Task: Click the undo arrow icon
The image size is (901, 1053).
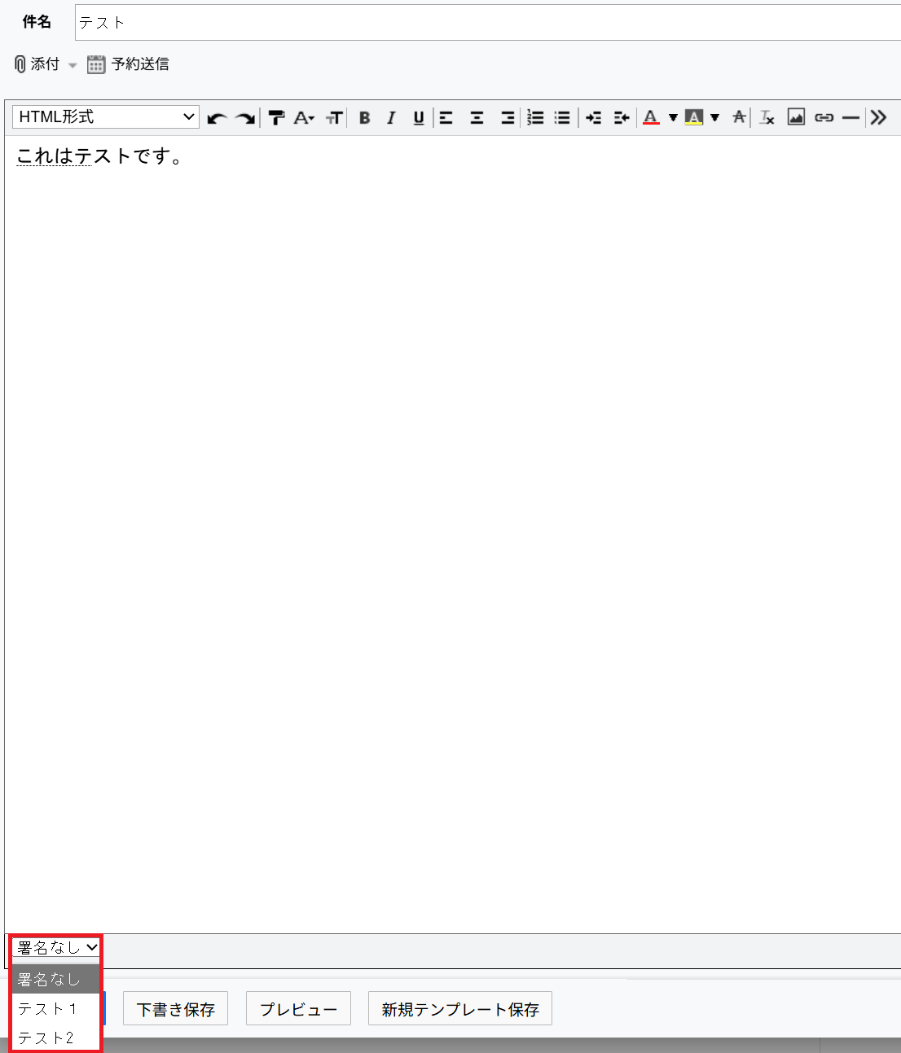Action: click(x=216, y=118)
